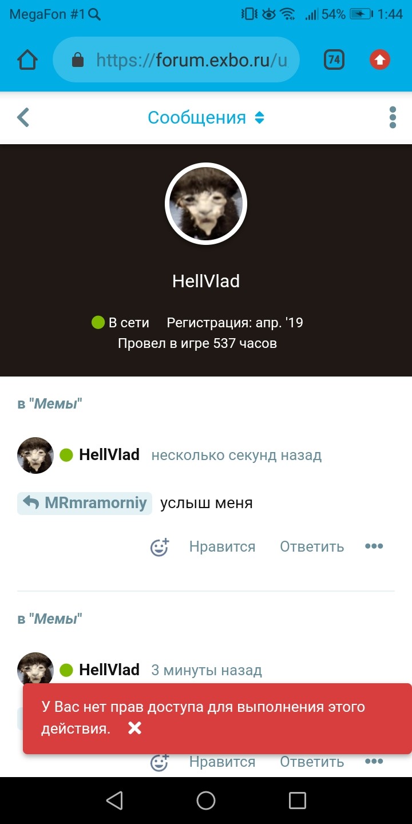
Task: Like the "услыш меня" post with Нравится
Action: pyautogui.click(x=222, y=547)
